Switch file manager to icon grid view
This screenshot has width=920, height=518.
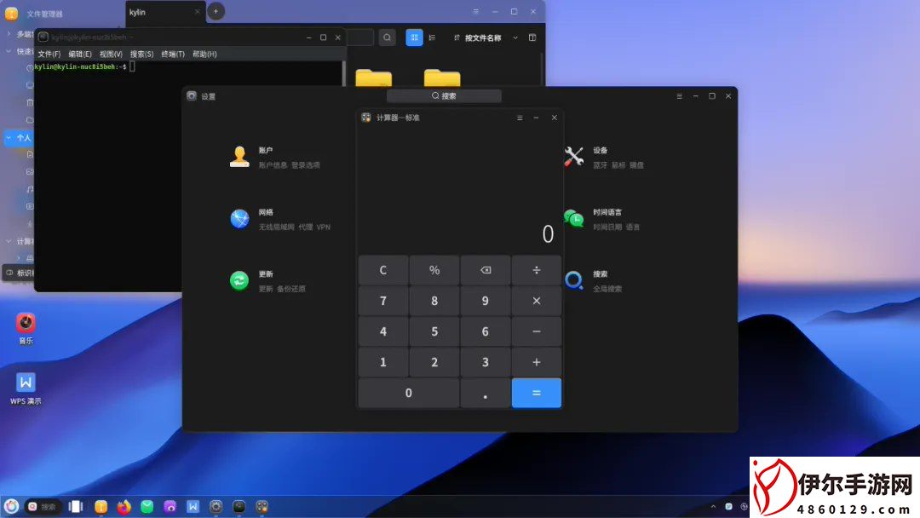pyautogui.click(x=414, y=37)
